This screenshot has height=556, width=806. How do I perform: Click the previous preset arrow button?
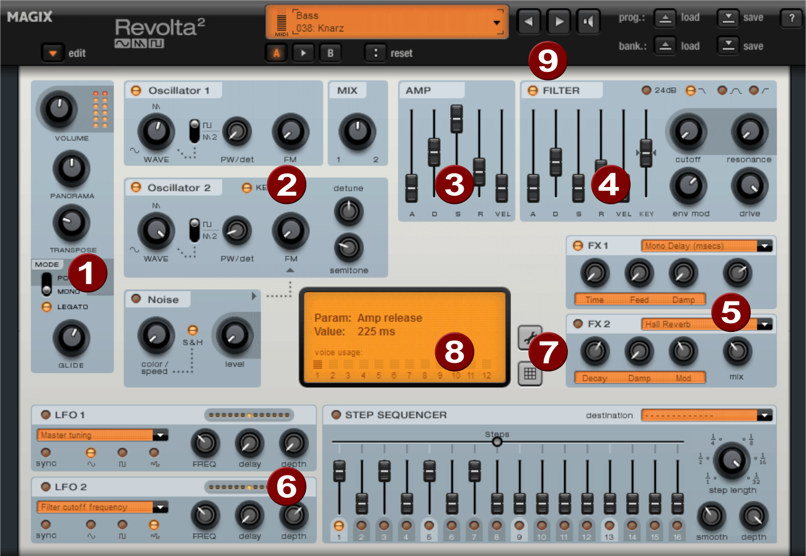[x=529, y=22]
